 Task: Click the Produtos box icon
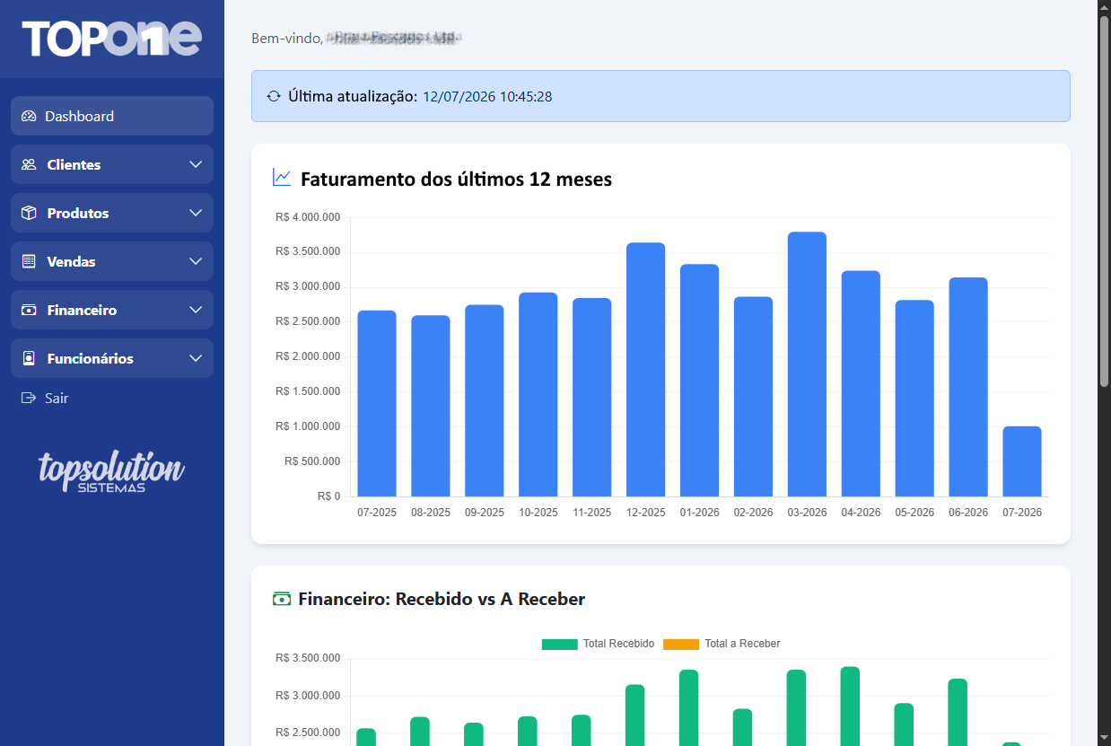click(29, 213)
